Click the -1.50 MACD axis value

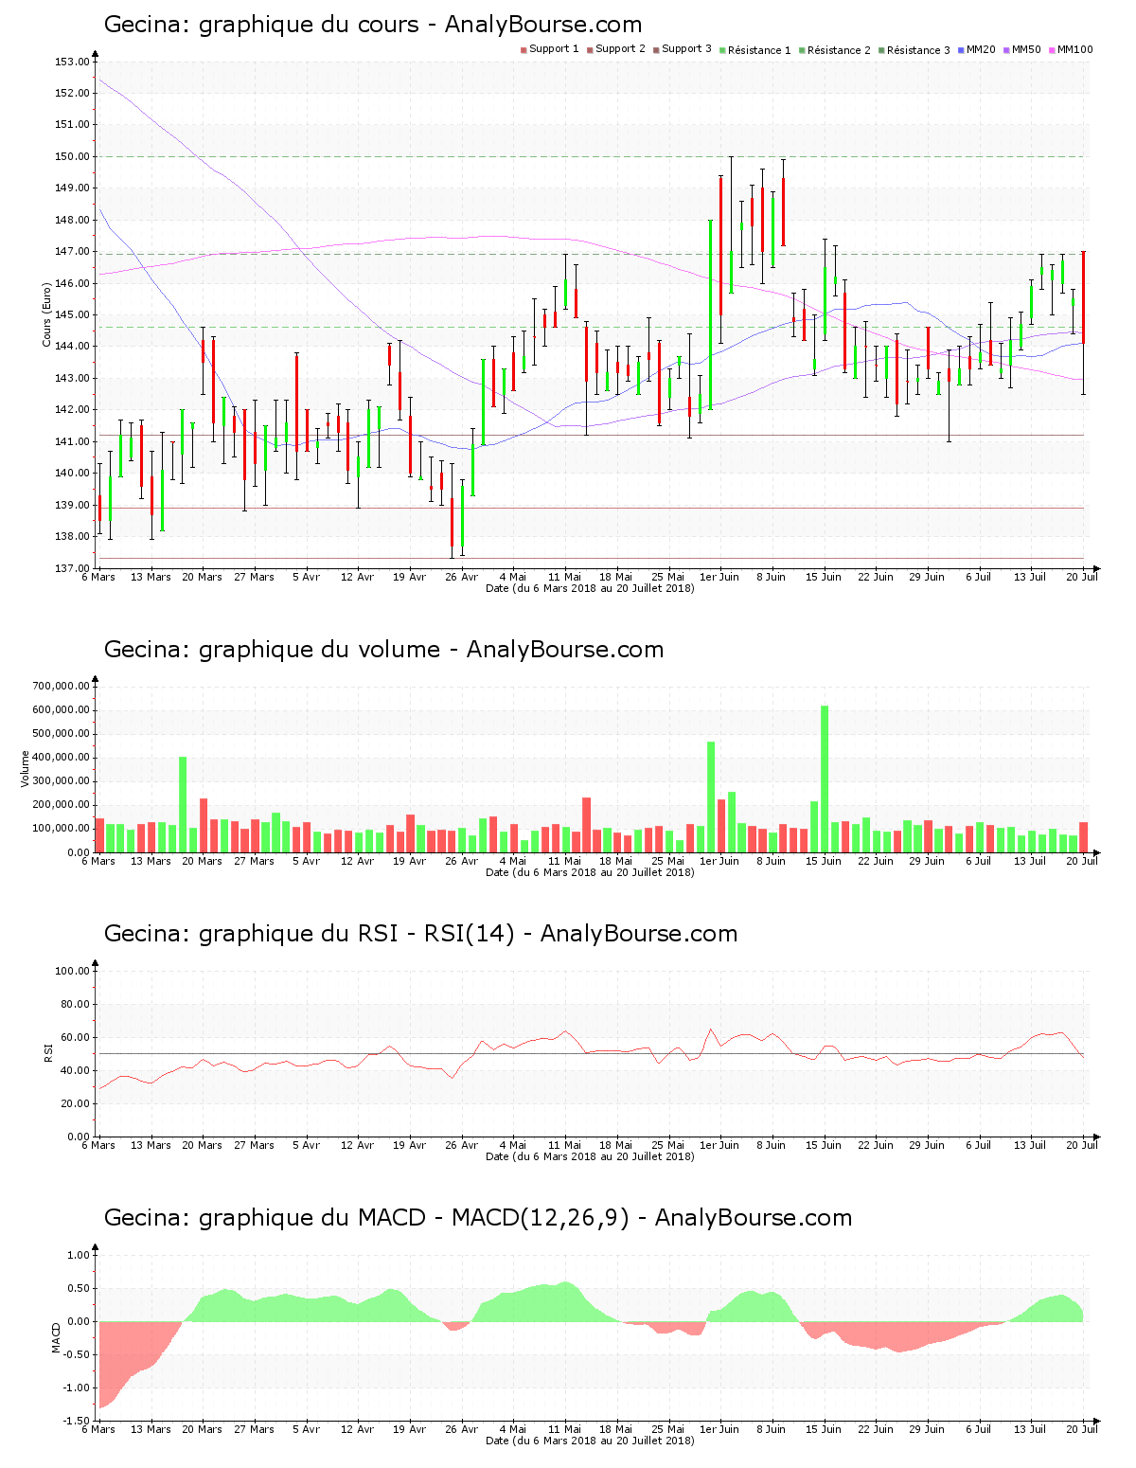pyautogui.click(x=75, y=1422)
